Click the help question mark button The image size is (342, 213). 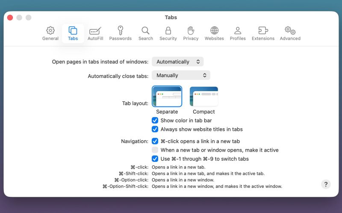tap(326, 184)
